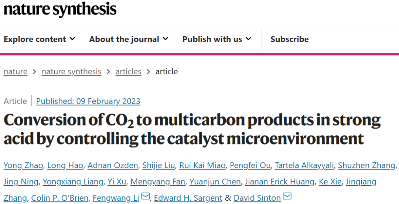
Task: Open author Tartela Alkayyali's link
Action: (x=304, y=166)
